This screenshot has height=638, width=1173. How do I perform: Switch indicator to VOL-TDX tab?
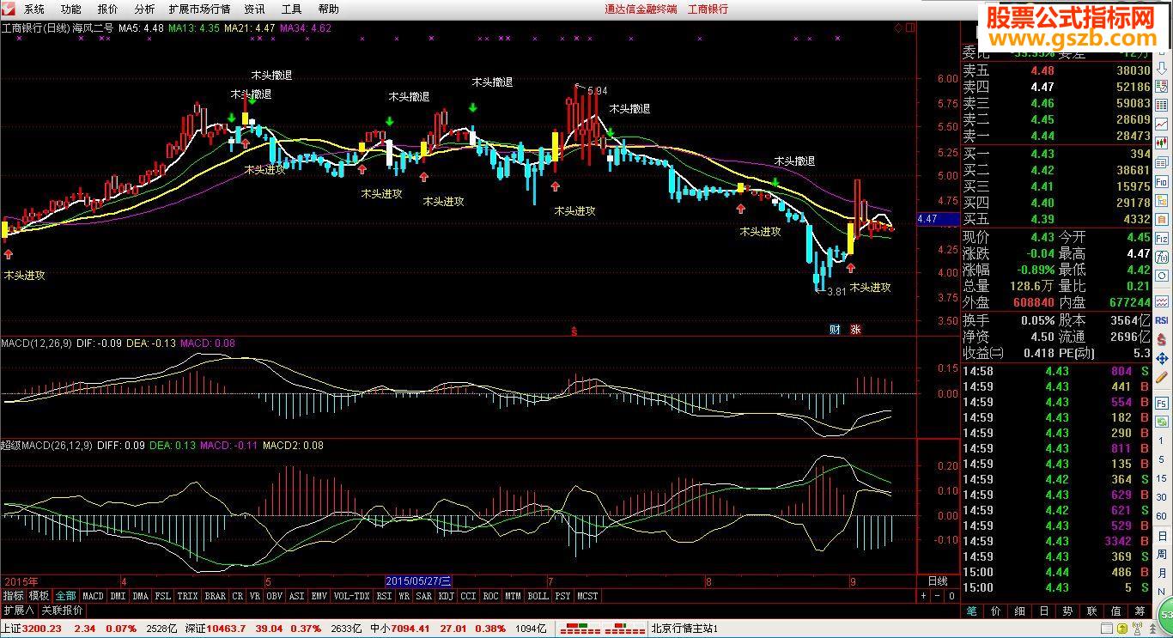tap(351, 596)
